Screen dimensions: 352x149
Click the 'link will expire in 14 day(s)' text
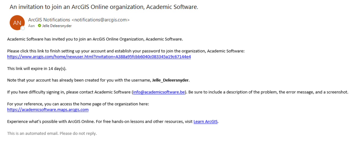(x=37, y=68)
